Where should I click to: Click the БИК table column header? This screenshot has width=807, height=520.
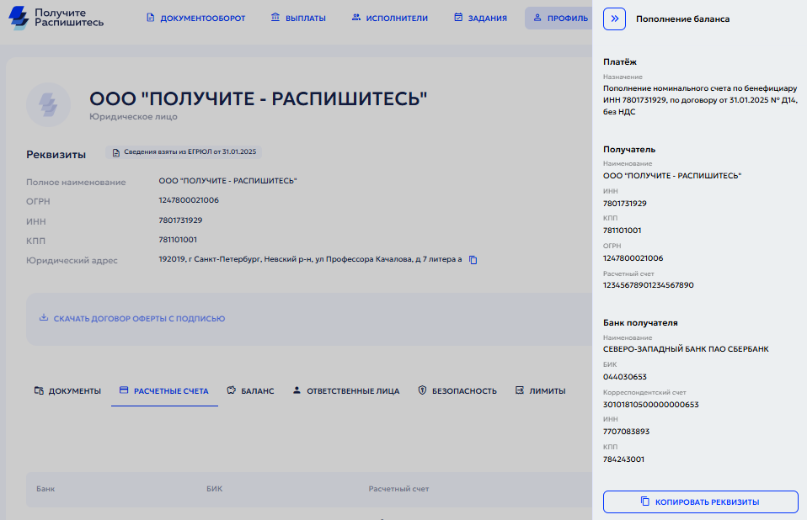[x=215, y=489]
